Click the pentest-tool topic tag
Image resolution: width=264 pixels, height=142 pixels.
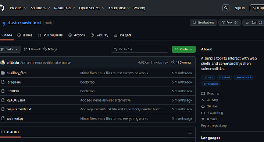pyautogui.click(x=243, y=77)
